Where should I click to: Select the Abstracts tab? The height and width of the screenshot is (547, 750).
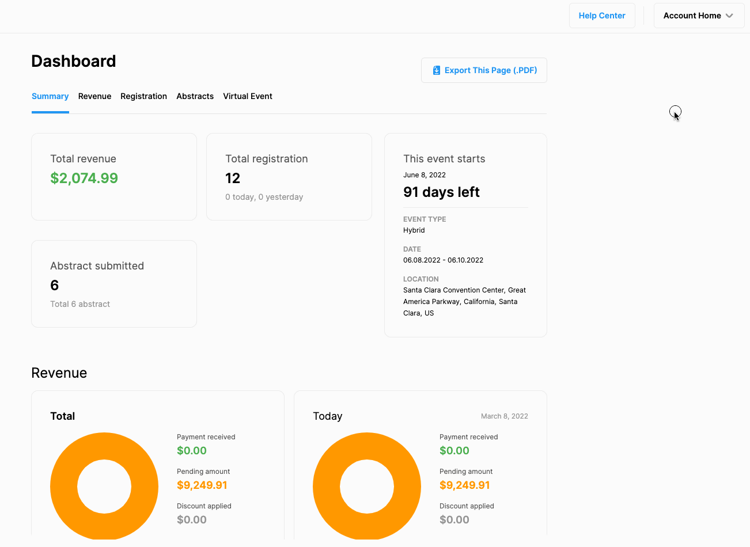click(x=195, y=96)
